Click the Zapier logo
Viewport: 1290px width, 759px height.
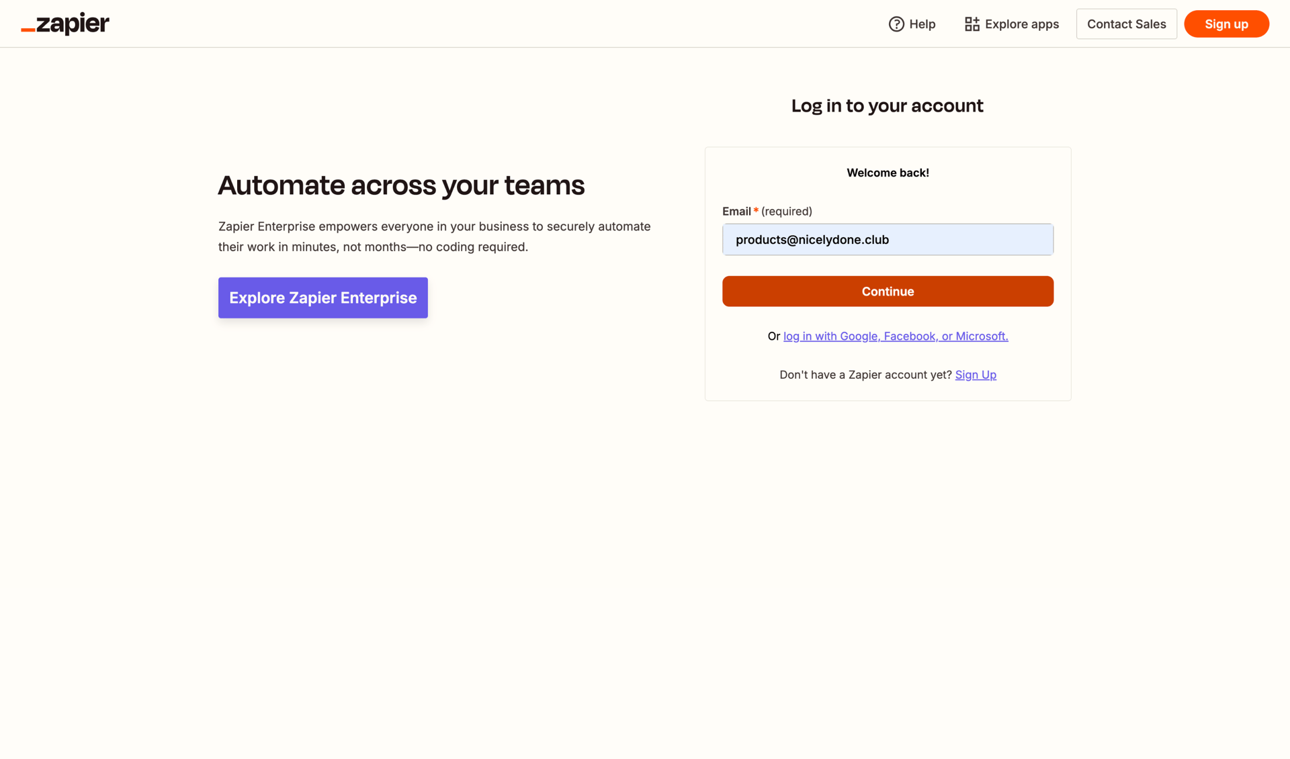(64, 24)
